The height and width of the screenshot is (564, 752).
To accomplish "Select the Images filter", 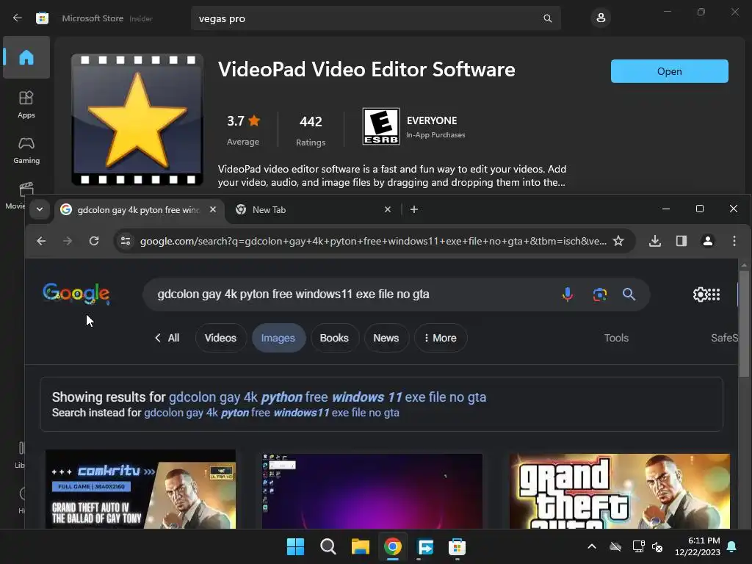I will (278, 338).
